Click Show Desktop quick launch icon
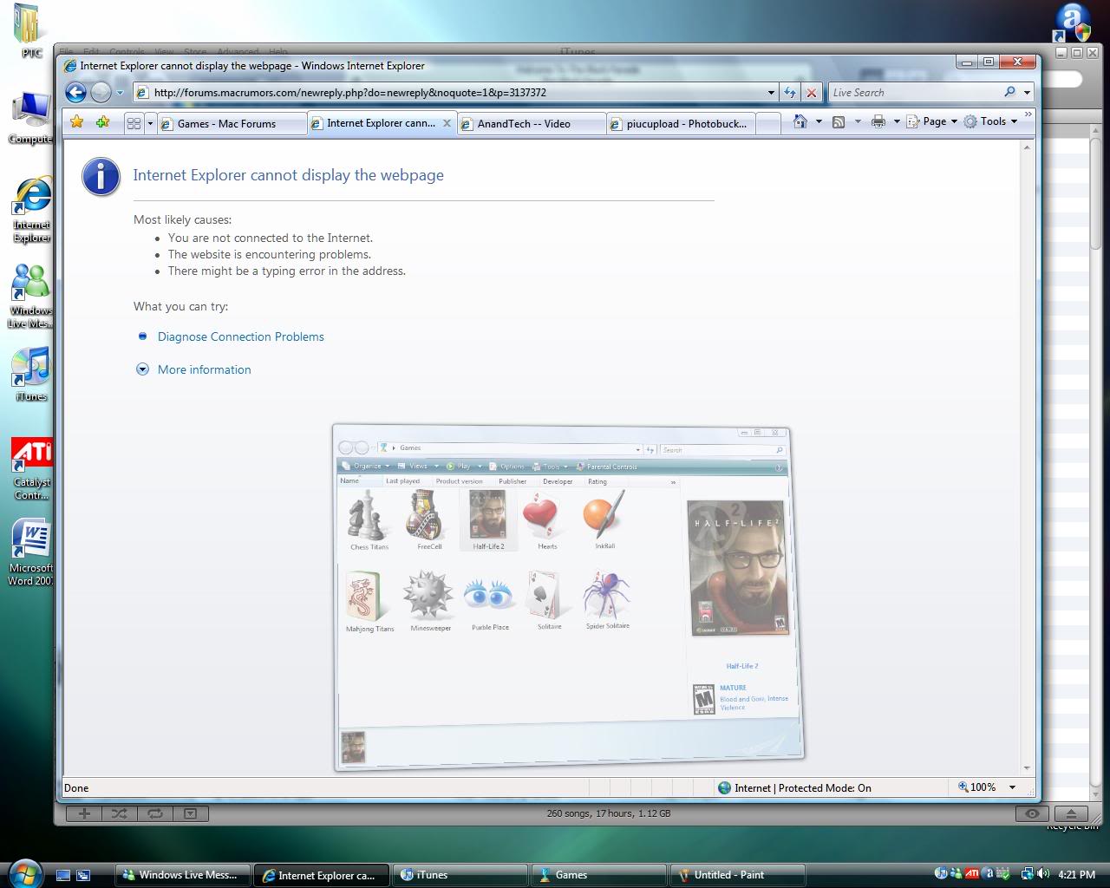Viewport: 1110px width, 888px height. tap(63, 875)
